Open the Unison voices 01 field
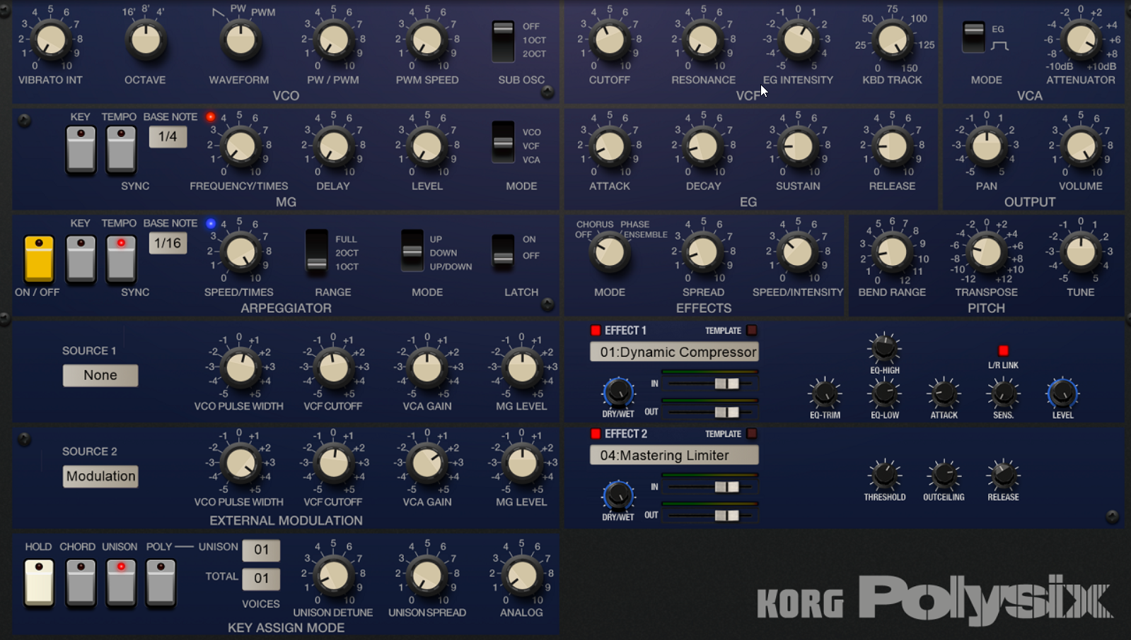 tap(261, 550)
